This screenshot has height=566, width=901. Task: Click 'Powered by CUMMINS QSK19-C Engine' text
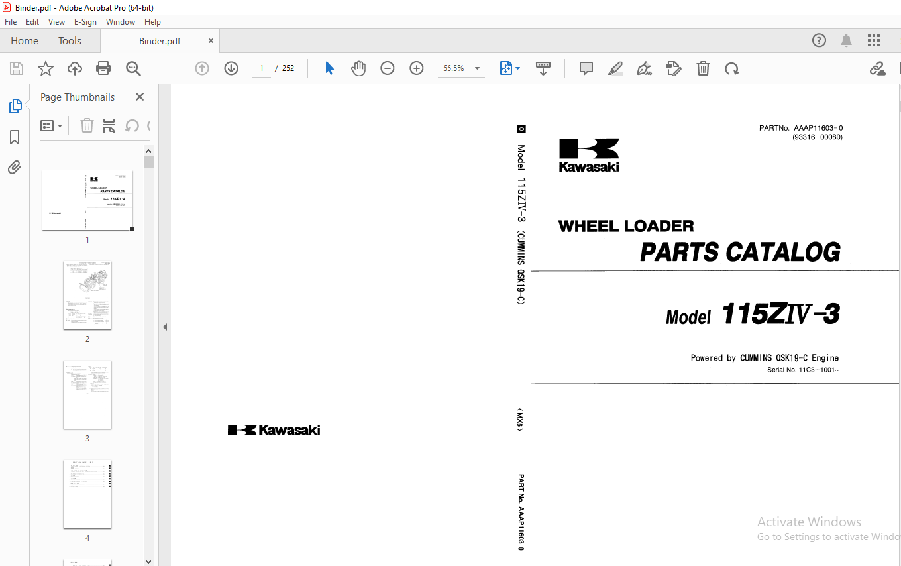point(765,358)
